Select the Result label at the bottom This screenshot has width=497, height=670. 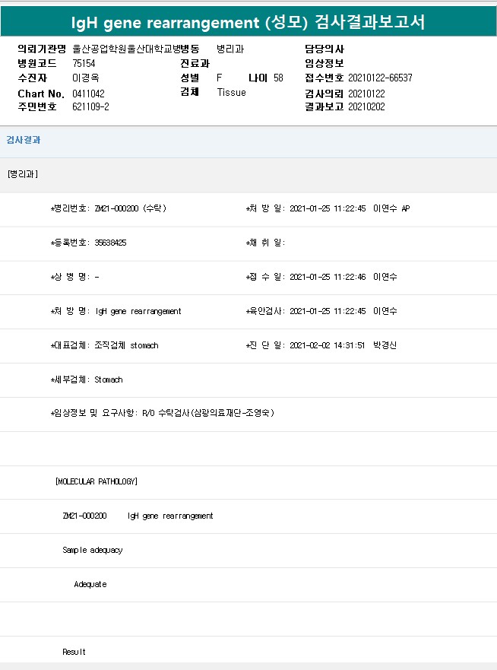[74, 652]
